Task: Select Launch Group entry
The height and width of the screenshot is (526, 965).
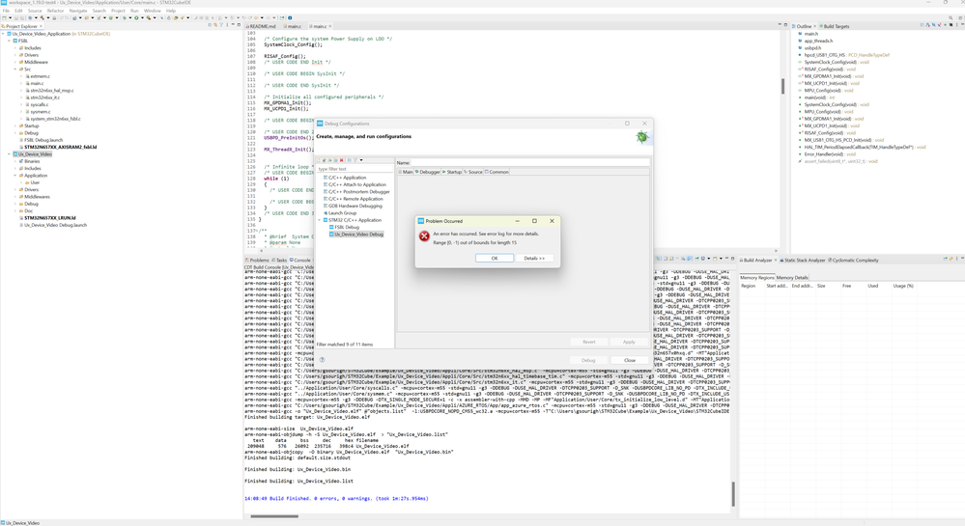Action: [342, 213]
